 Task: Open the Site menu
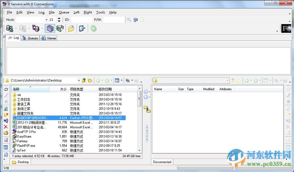click(52, 12)
